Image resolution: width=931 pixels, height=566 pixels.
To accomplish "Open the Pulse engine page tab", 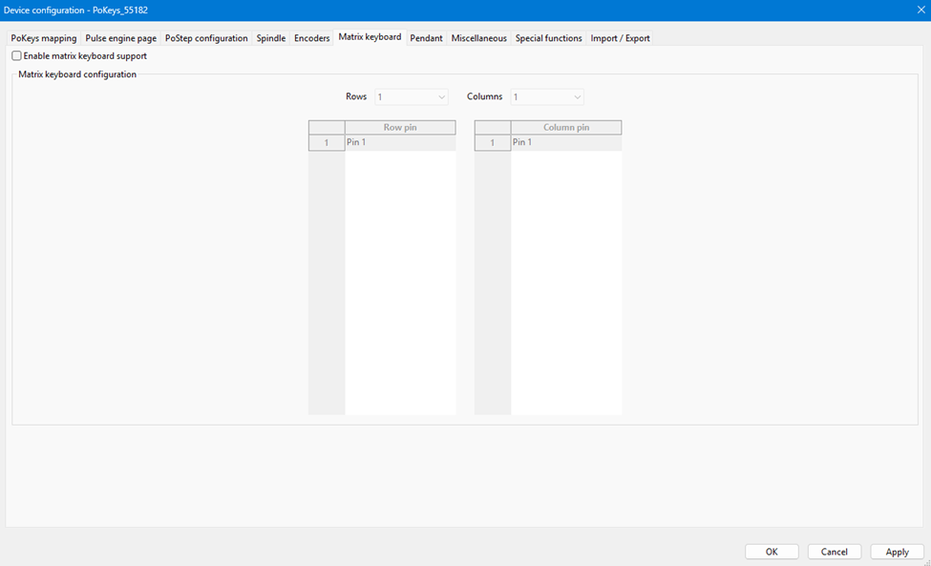I will (x=120, y=38).
